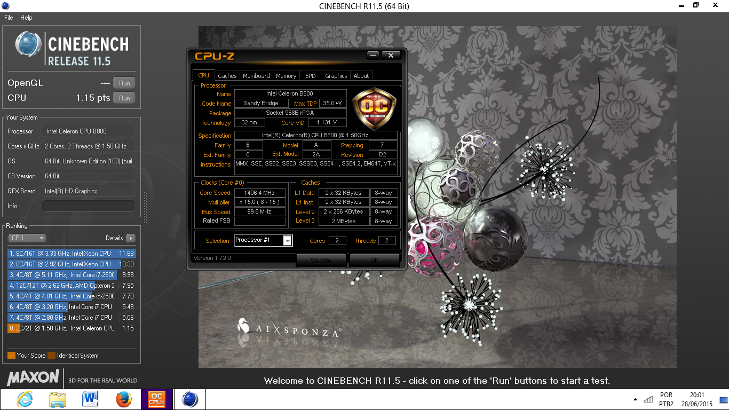
Task: Click OK in the CPU-Z window
Action: pyautogui.click(x=374, y=261)
